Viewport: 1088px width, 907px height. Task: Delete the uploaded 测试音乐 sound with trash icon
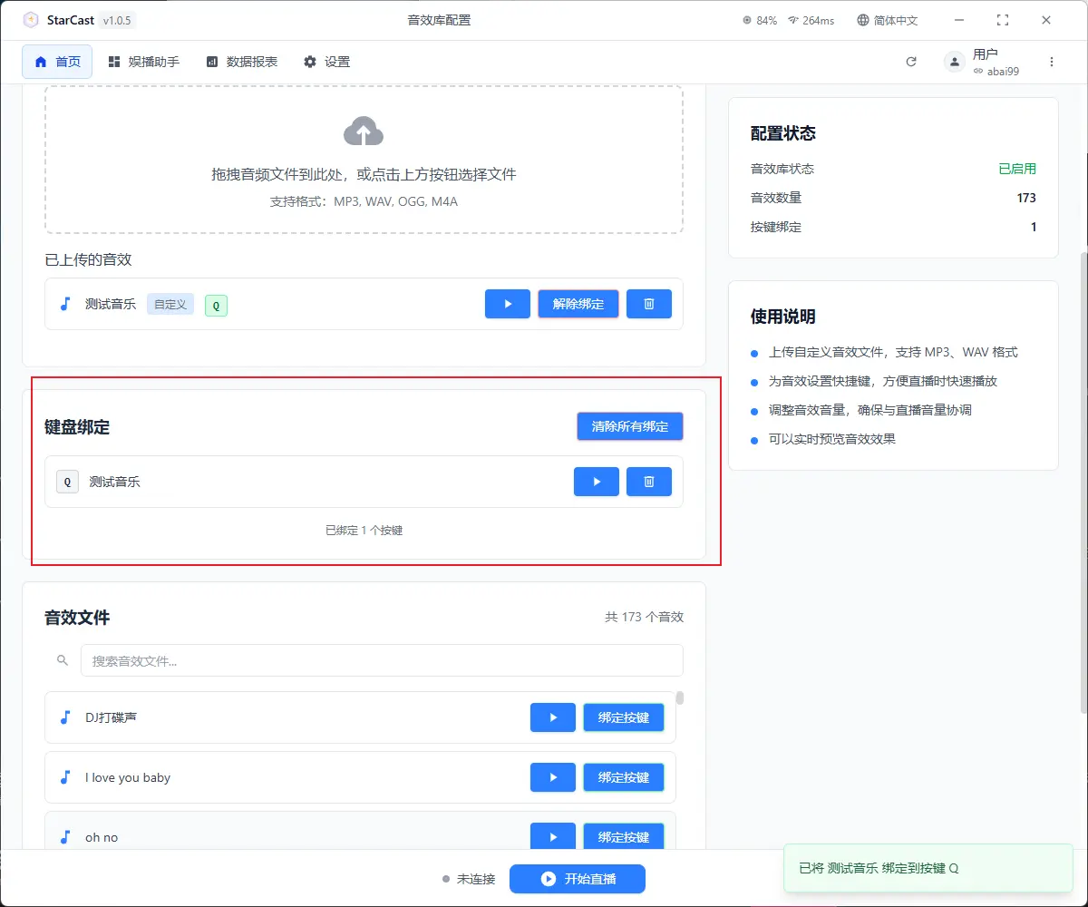[648, 304]
